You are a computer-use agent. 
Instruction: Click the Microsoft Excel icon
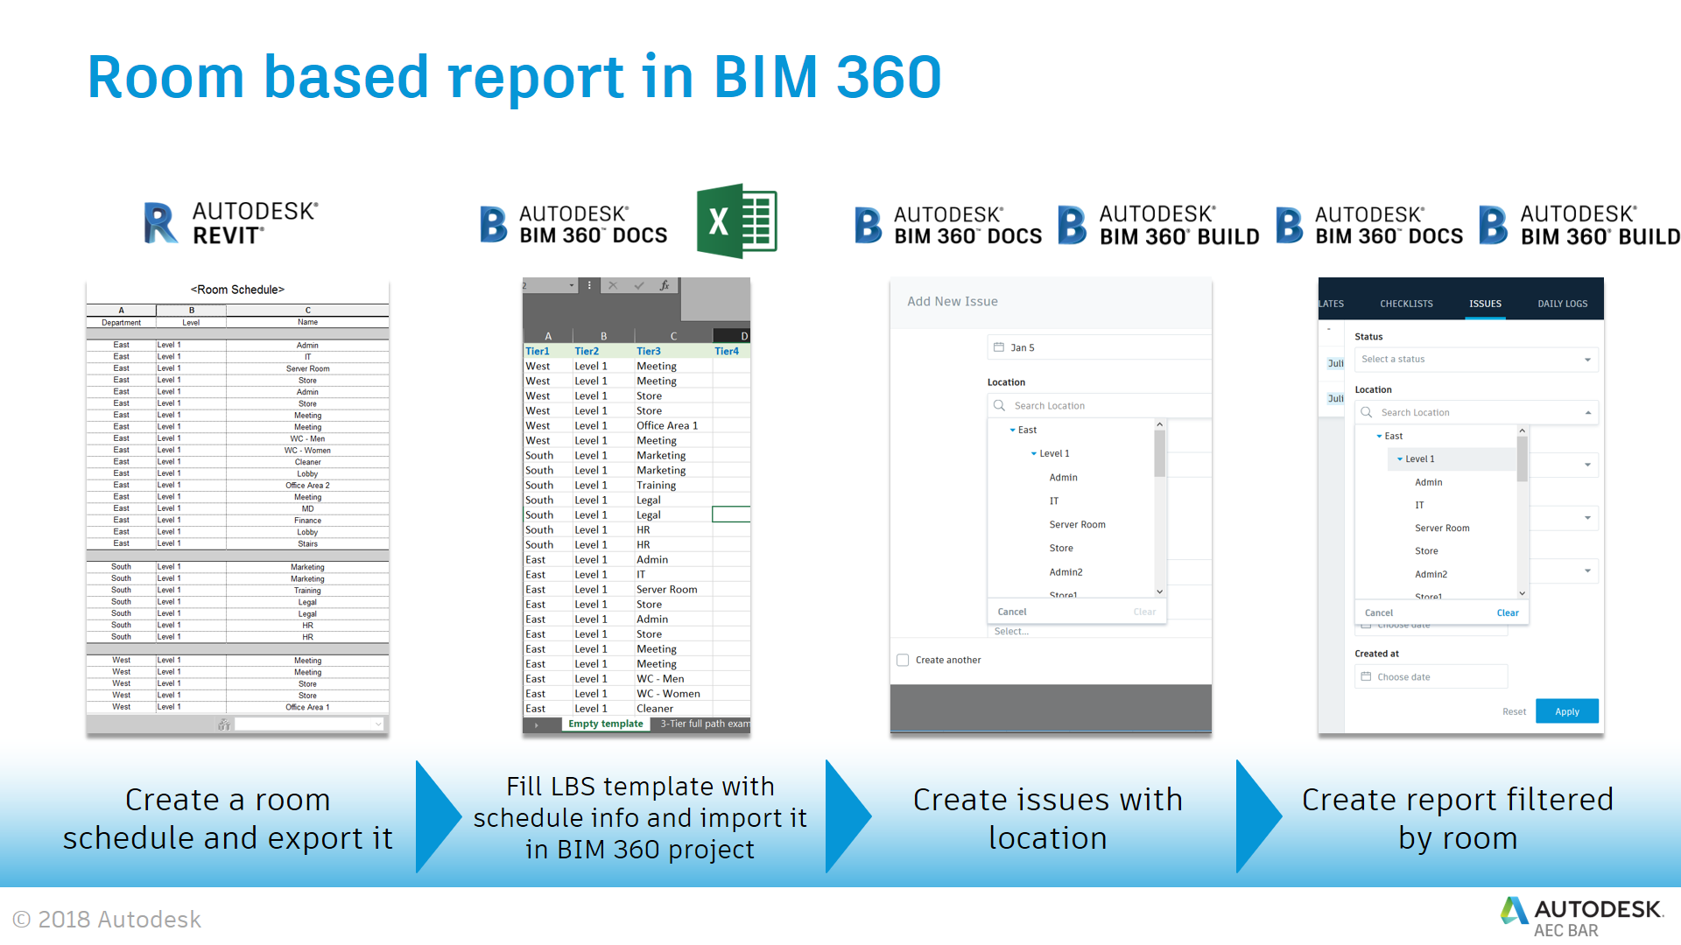[x=737, y=220]
